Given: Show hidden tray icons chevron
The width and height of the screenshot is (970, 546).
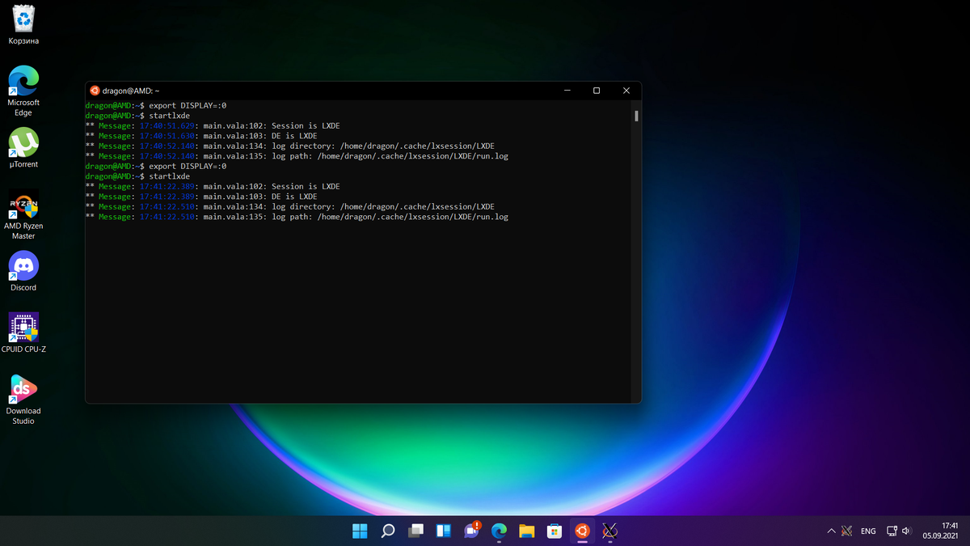Looking at the screenshot, I should pyautogui.click(x=831, y=531).
